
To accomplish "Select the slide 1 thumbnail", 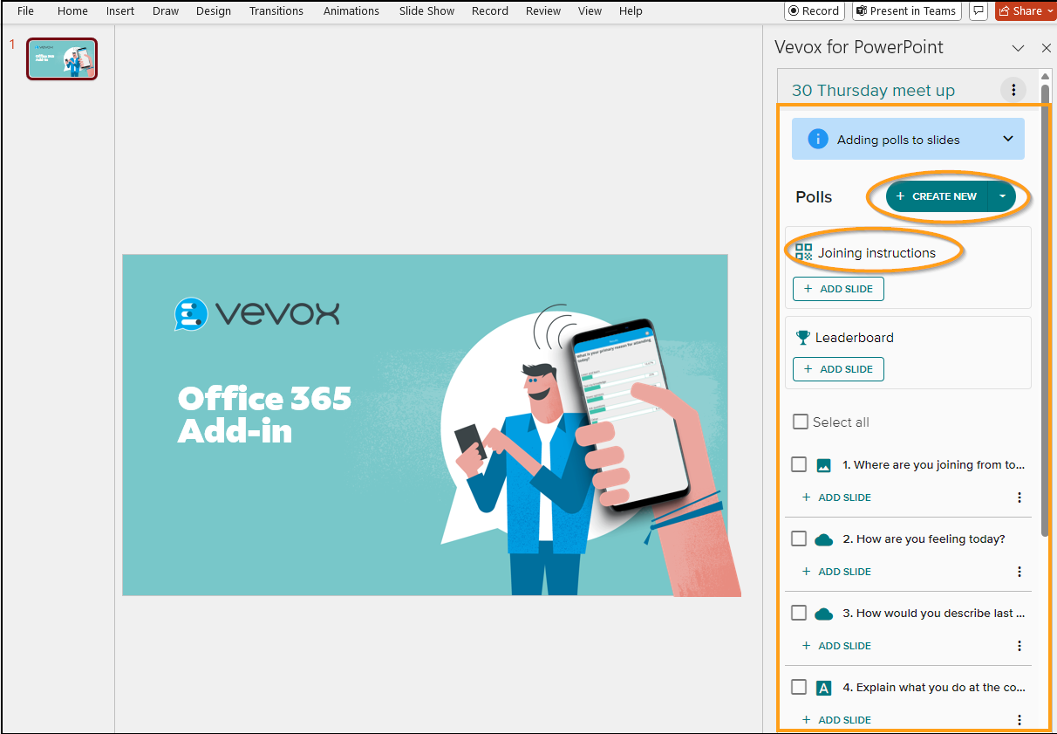I will pos(61,58).
